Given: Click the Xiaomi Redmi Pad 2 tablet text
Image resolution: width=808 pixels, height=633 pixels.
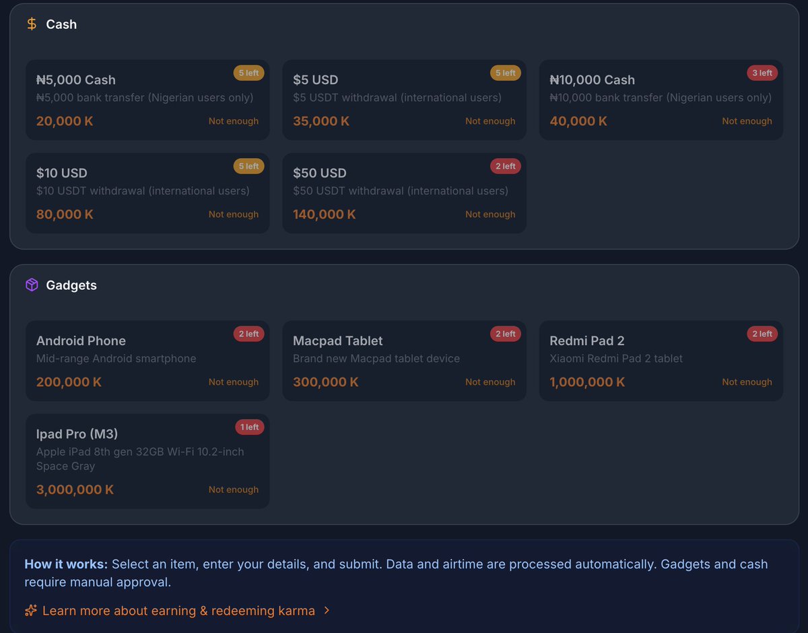Looking at the screenshot, I should tap(616, 359).
